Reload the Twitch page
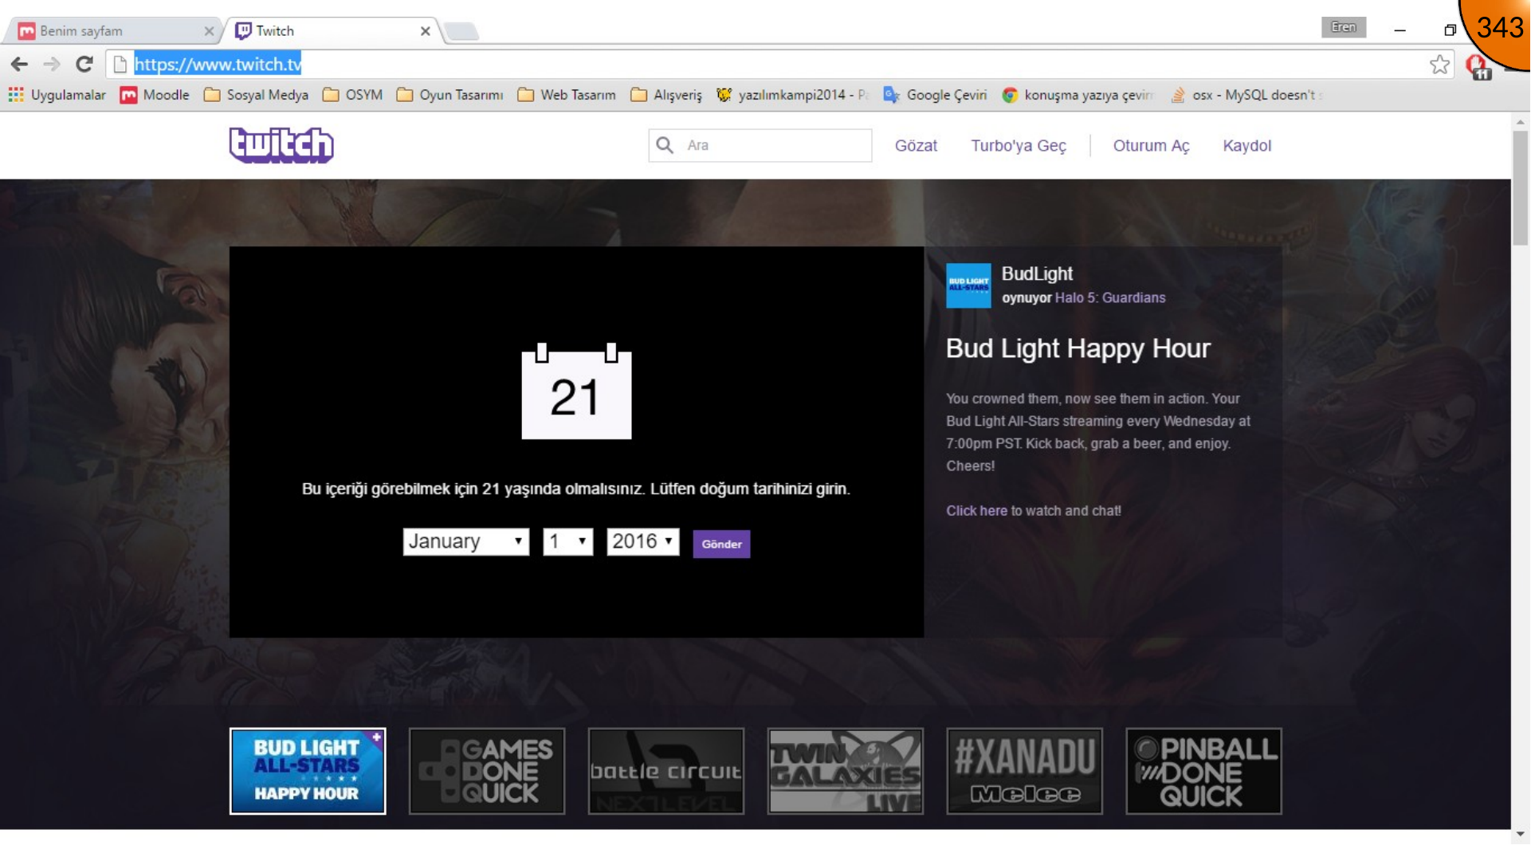1531x861 pixels. click(84, 65)
